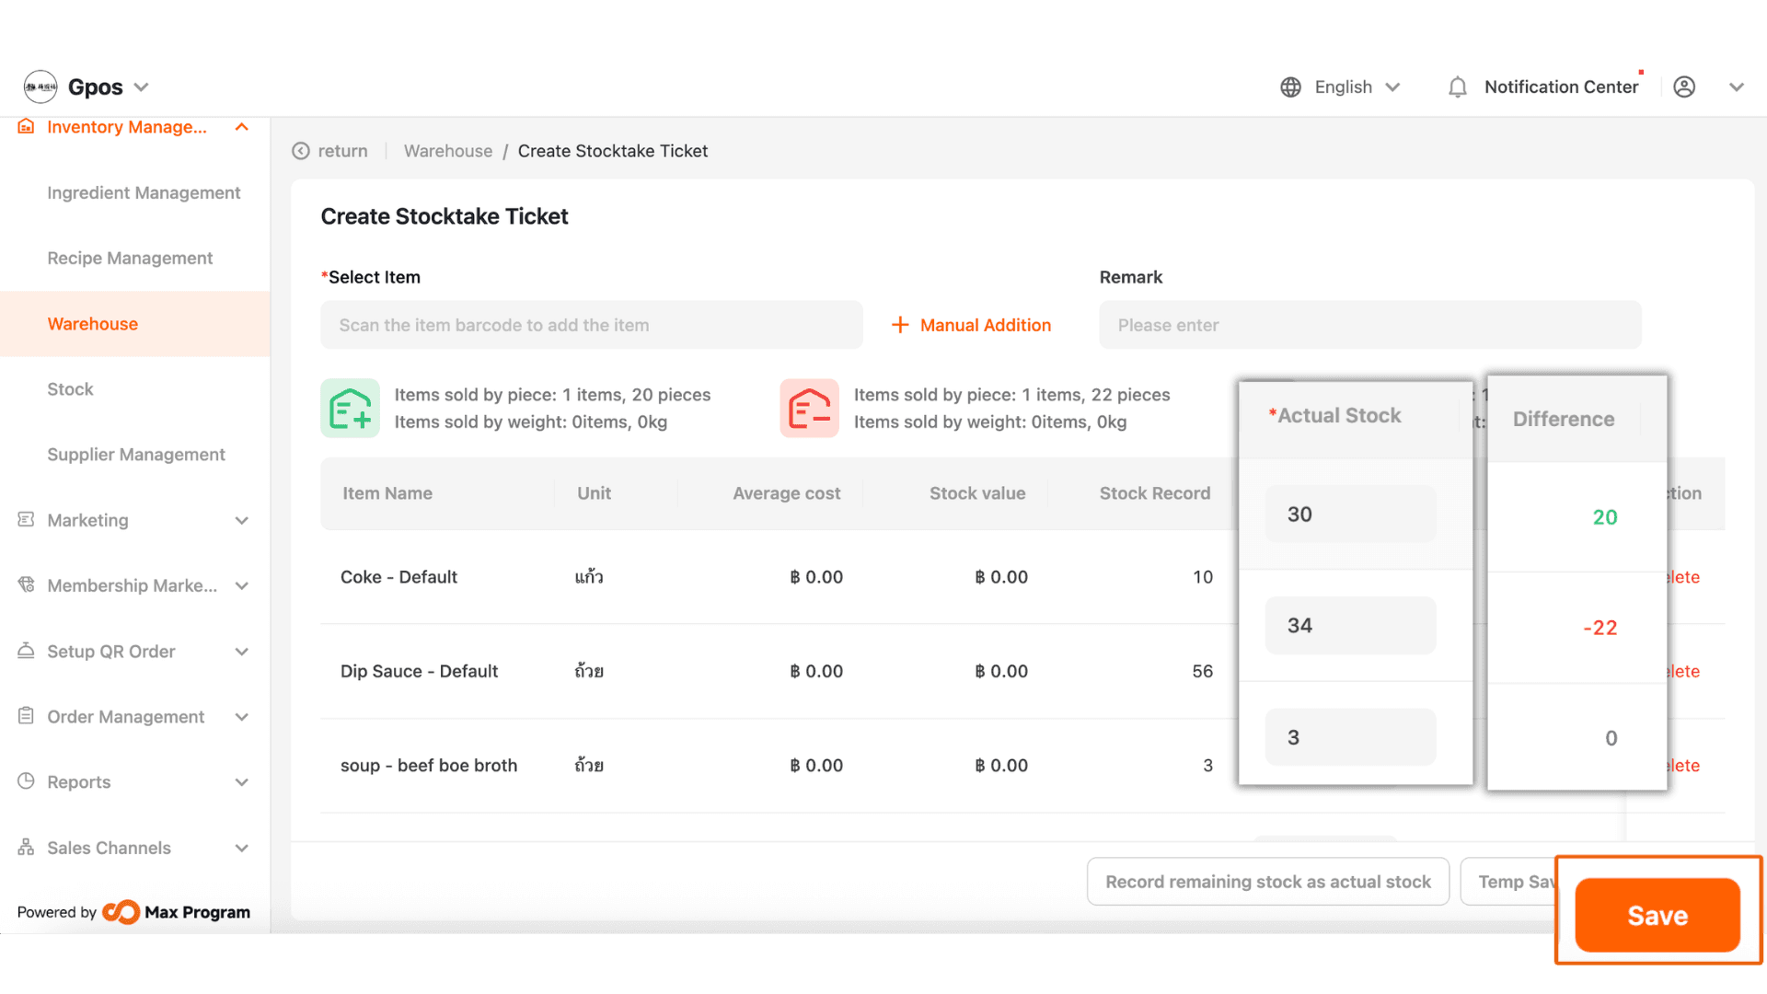This screenshot has height=994, width=1767.
Task: Click the Sales Channels sidebar icon
Action: tap(26, 847)
